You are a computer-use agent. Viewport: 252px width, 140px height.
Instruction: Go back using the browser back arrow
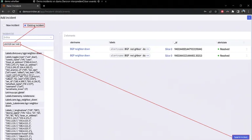3,11
